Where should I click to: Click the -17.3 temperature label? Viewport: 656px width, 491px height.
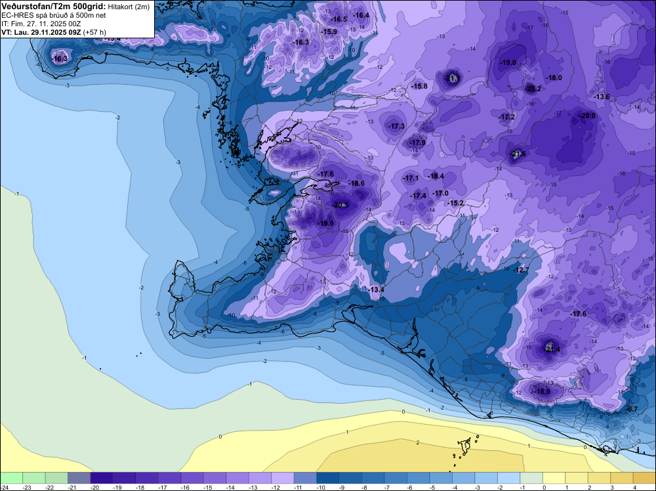pyautogui.click(x=397, y=126)
